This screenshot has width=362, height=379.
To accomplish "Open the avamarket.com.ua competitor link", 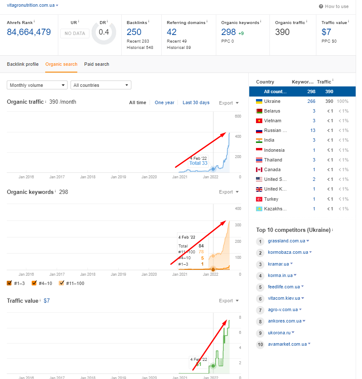I will point(287,344).
